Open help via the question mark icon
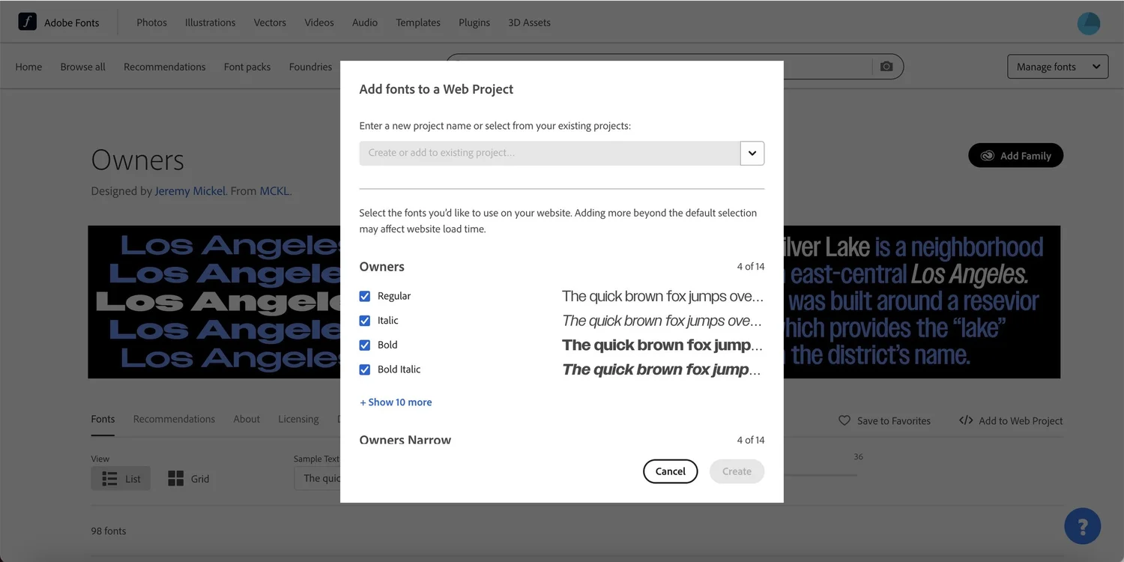The image size is (1124, 562). click(x=1082, y=525)
